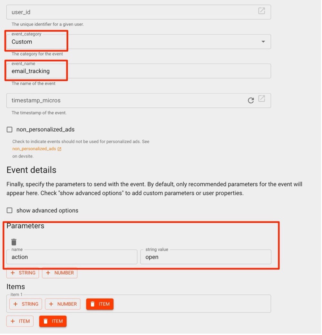Open the event_category dropdown arrow

pyautogui.click(x=263, y=42)
